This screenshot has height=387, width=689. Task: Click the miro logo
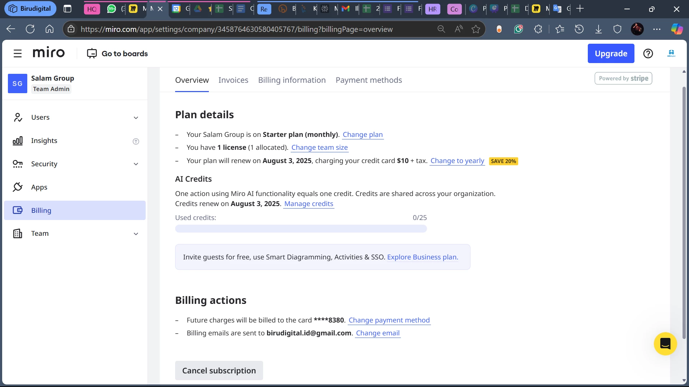click(x=49, y=53)
